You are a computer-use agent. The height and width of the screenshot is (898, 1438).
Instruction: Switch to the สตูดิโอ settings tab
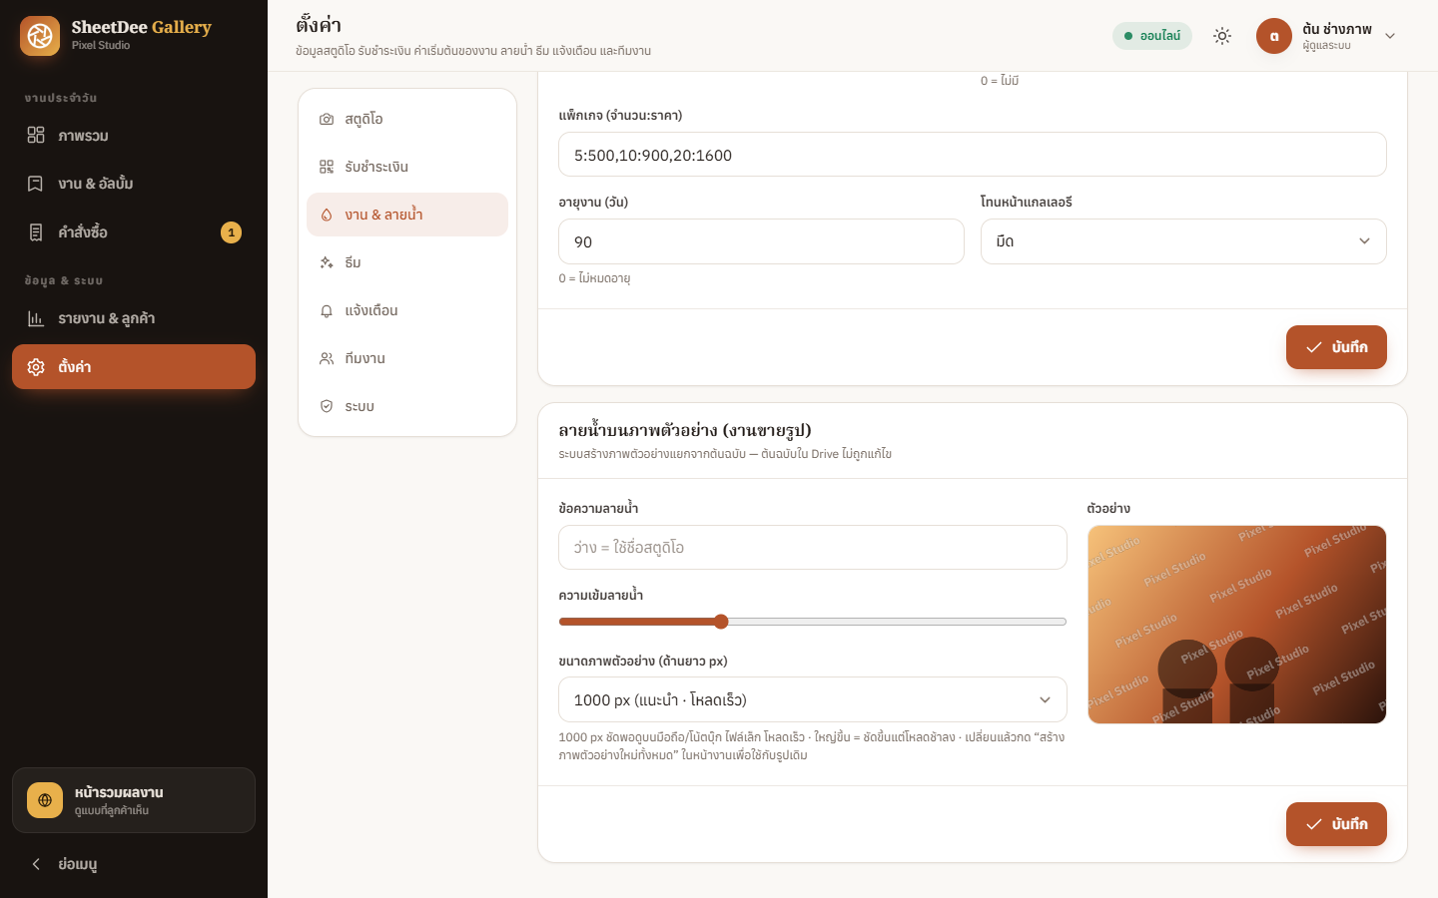pyautogui.click(x=407, y=119)
